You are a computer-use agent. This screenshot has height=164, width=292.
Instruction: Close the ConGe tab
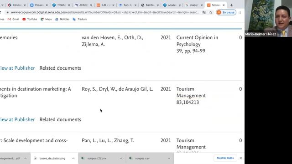click(25, 5)
